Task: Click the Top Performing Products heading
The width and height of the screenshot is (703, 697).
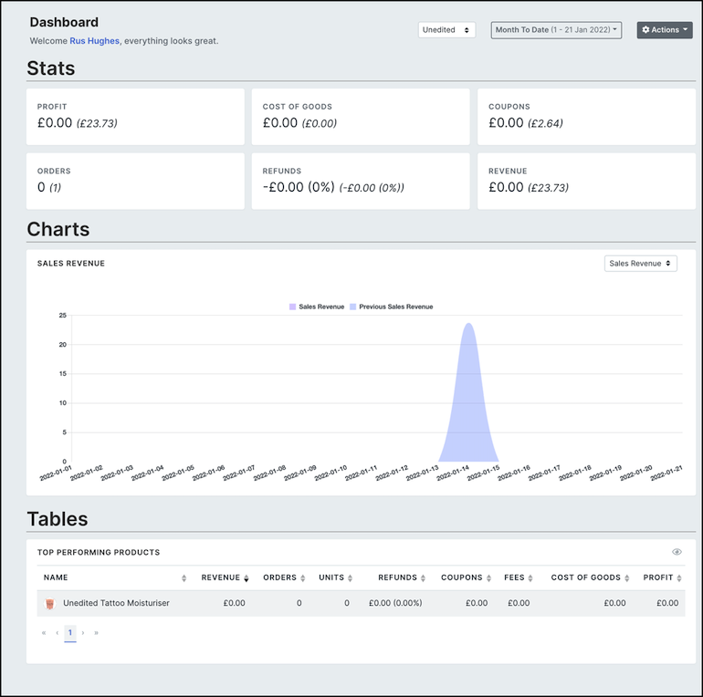Action: click(x=99, y=552)
